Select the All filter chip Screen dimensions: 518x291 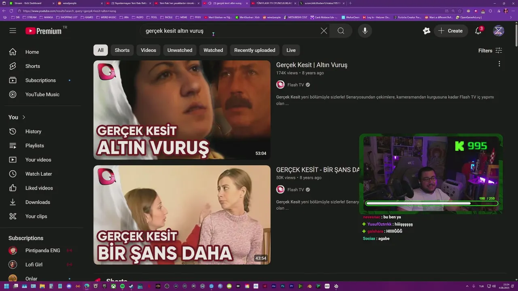pyautogui.click(x=100, y=50)
